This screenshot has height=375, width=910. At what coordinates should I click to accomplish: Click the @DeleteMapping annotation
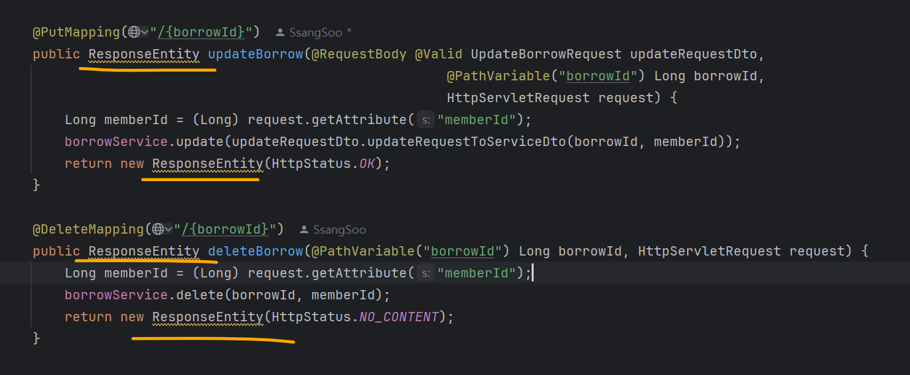pyautogui.click(x=88, y=230)
